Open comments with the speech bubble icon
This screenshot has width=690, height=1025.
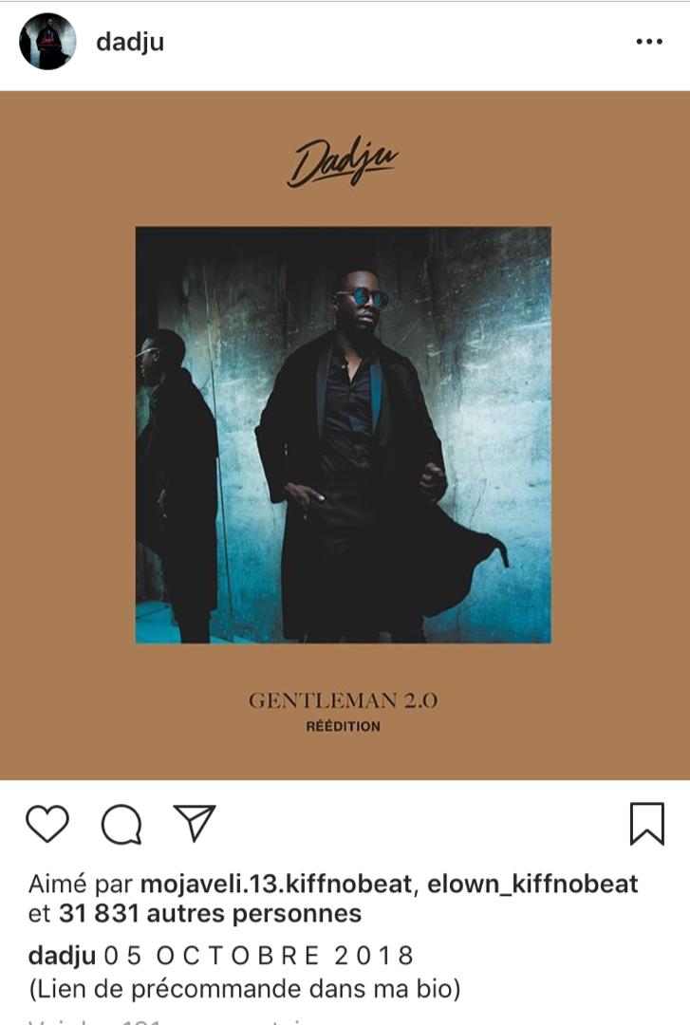click(x=121, y=824)
